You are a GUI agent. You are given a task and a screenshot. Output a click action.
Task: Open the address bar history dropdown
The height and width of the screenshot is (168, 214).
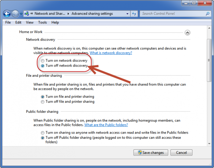point(127,14)
